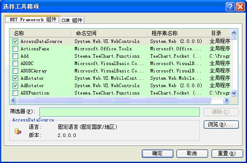Screen dimensions: 247x163
Task: Sort by the 名称 column header
Action: click(x=41, y=33)
